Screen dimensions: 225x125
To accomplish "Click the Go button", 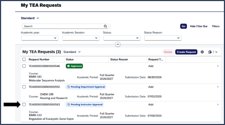I will 183,26.
